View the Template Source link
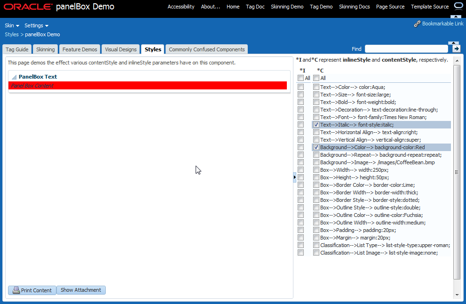 coord(430,7)
